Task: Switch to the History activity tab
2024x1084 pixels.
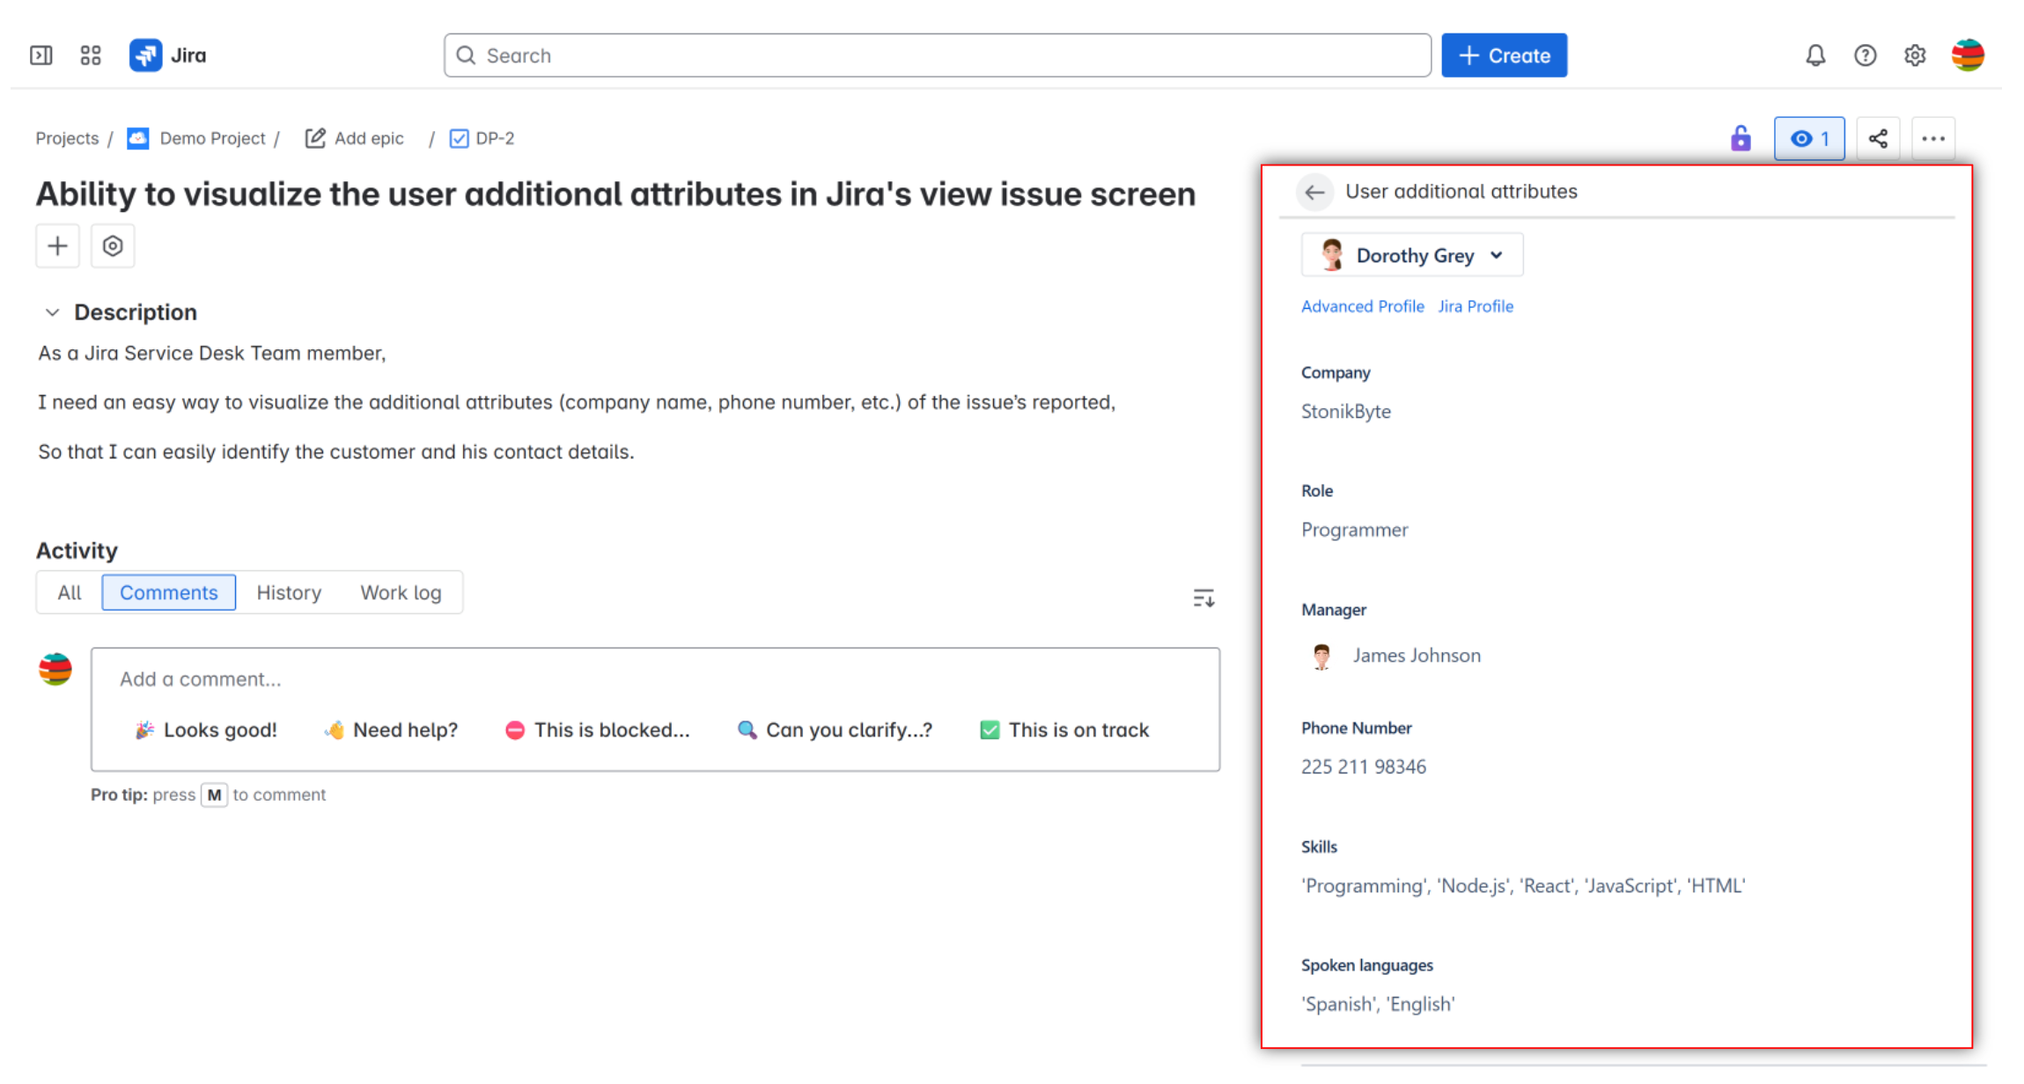Action: [x=289, y=592]
